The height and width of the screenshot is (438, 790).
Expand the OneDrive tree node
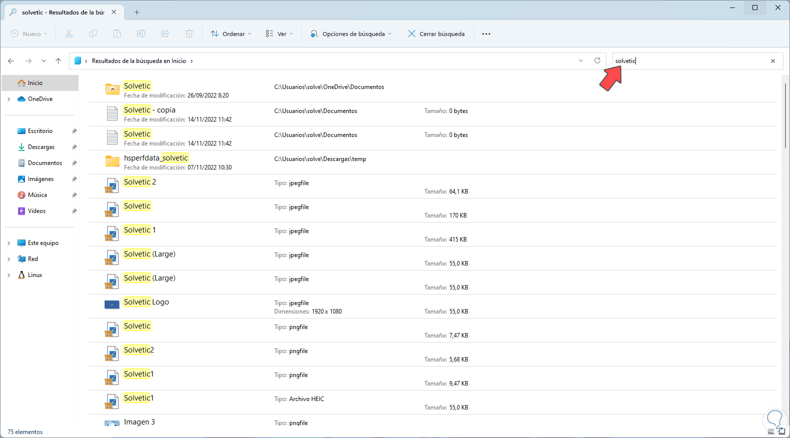[x=9, y=99]
